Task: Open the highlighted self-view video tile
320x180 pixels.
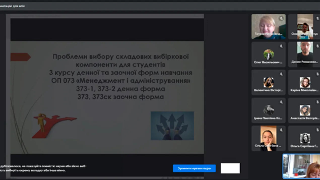Action: pos(301,166)
